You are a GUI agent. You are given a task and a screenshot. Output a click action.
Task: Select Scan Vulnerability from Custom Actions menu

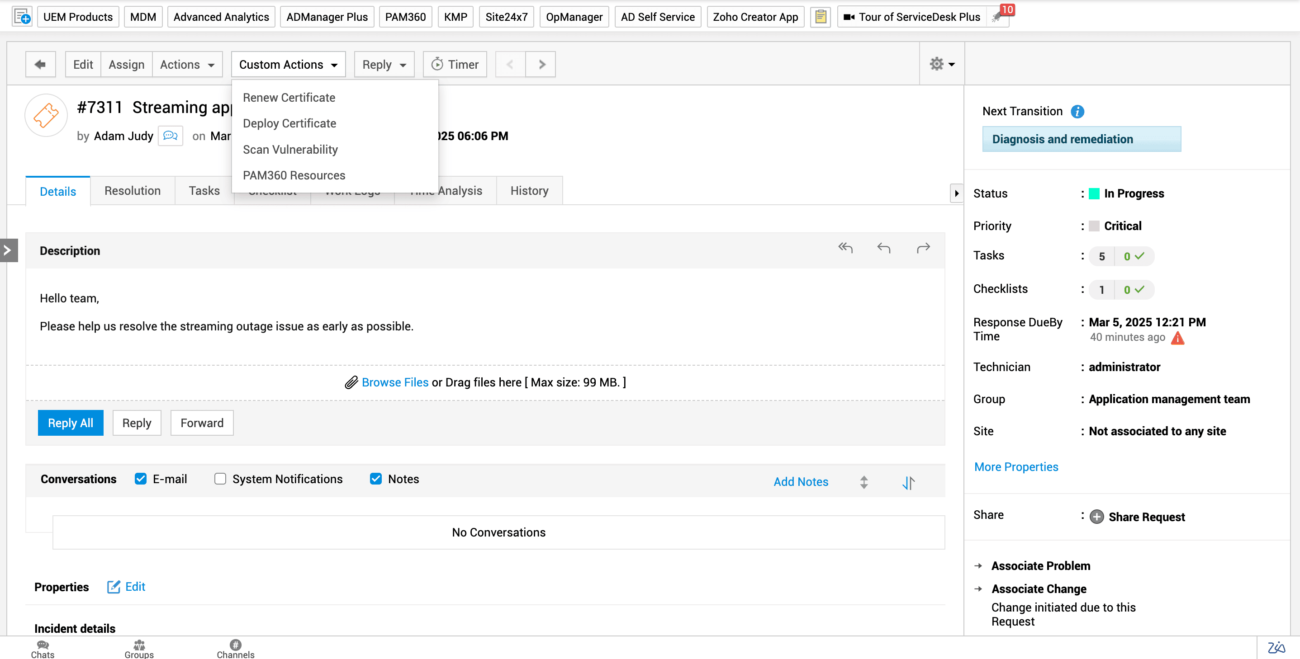click(x=290, y=149)
